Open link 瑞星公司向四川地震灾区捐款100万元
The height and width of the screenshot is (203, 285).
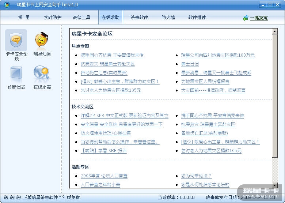pyautogui.click(x=218, y=55)
